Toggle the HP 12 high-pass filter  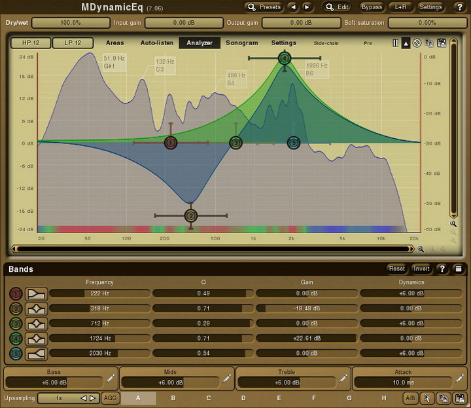[31, 43]
